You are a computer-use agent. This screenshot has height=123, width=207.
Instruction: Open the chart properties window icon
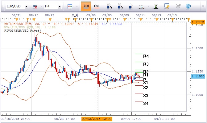click(x=167, y=6)
